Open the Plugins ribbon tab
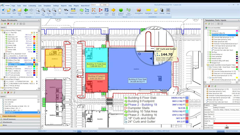 pos(76,6)
